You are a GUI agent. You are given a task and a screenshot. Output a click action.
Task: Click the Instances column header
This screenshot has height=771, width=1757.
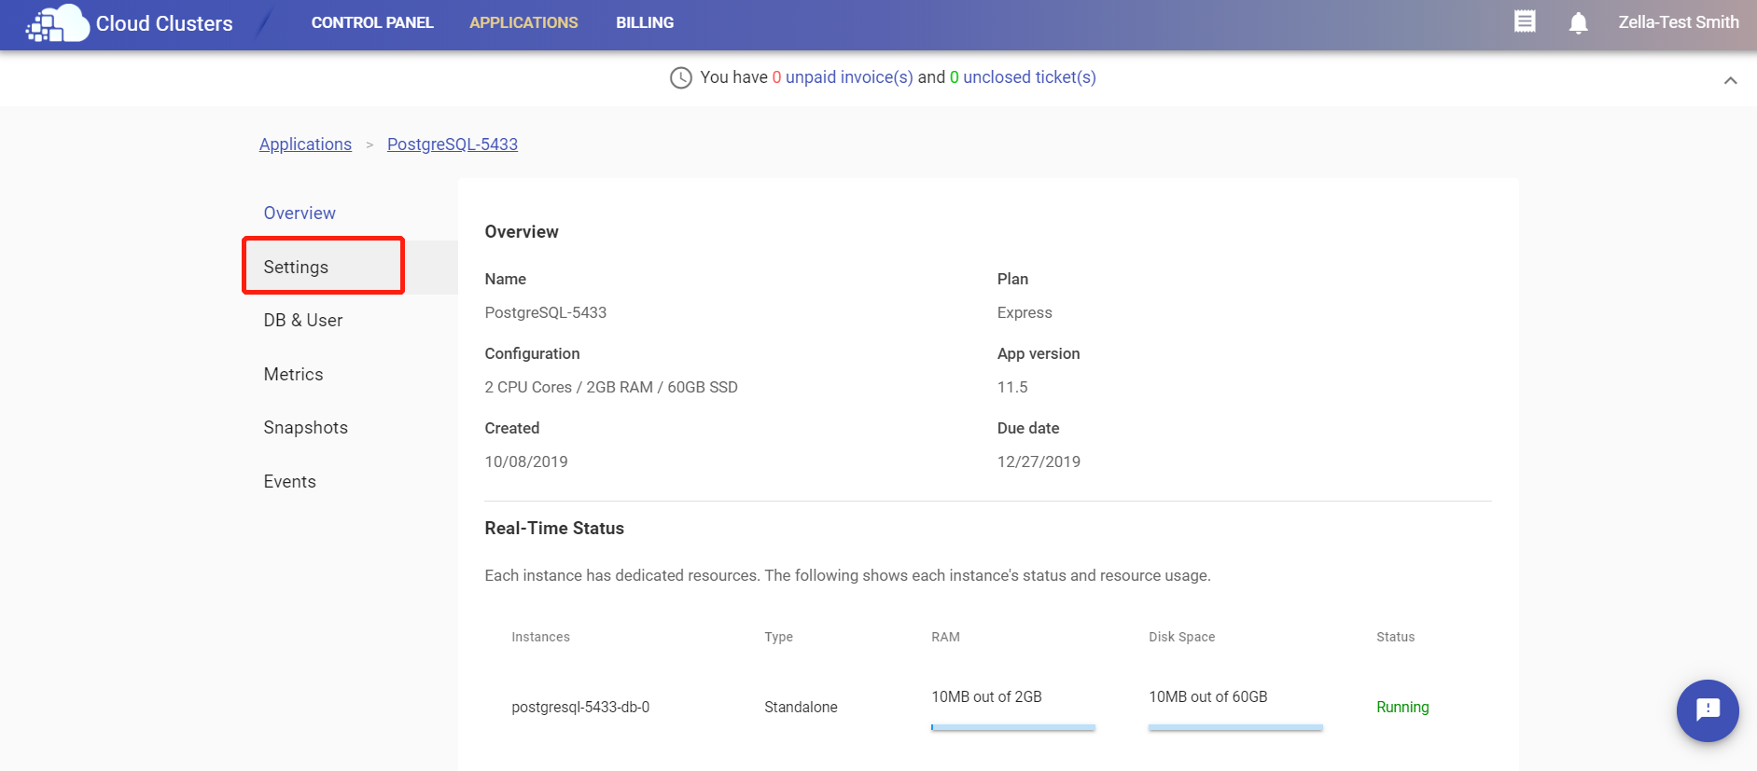540,638
